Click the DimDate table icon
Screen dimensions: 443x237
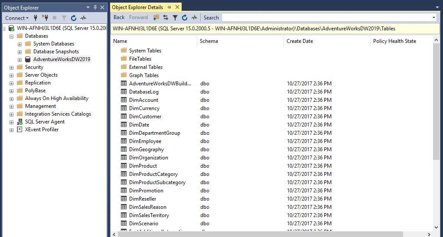click(x=124, y=124)
